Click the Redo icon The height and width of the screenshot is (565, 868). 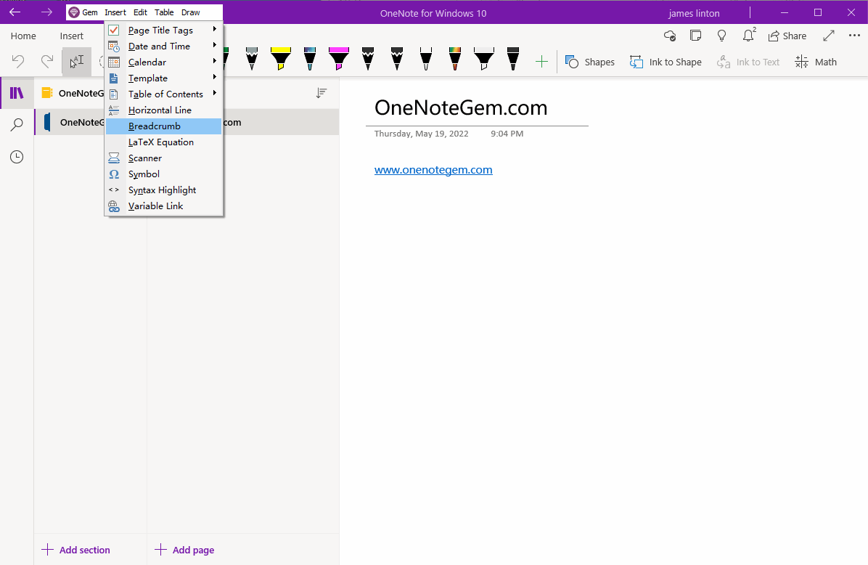(47, 62)
